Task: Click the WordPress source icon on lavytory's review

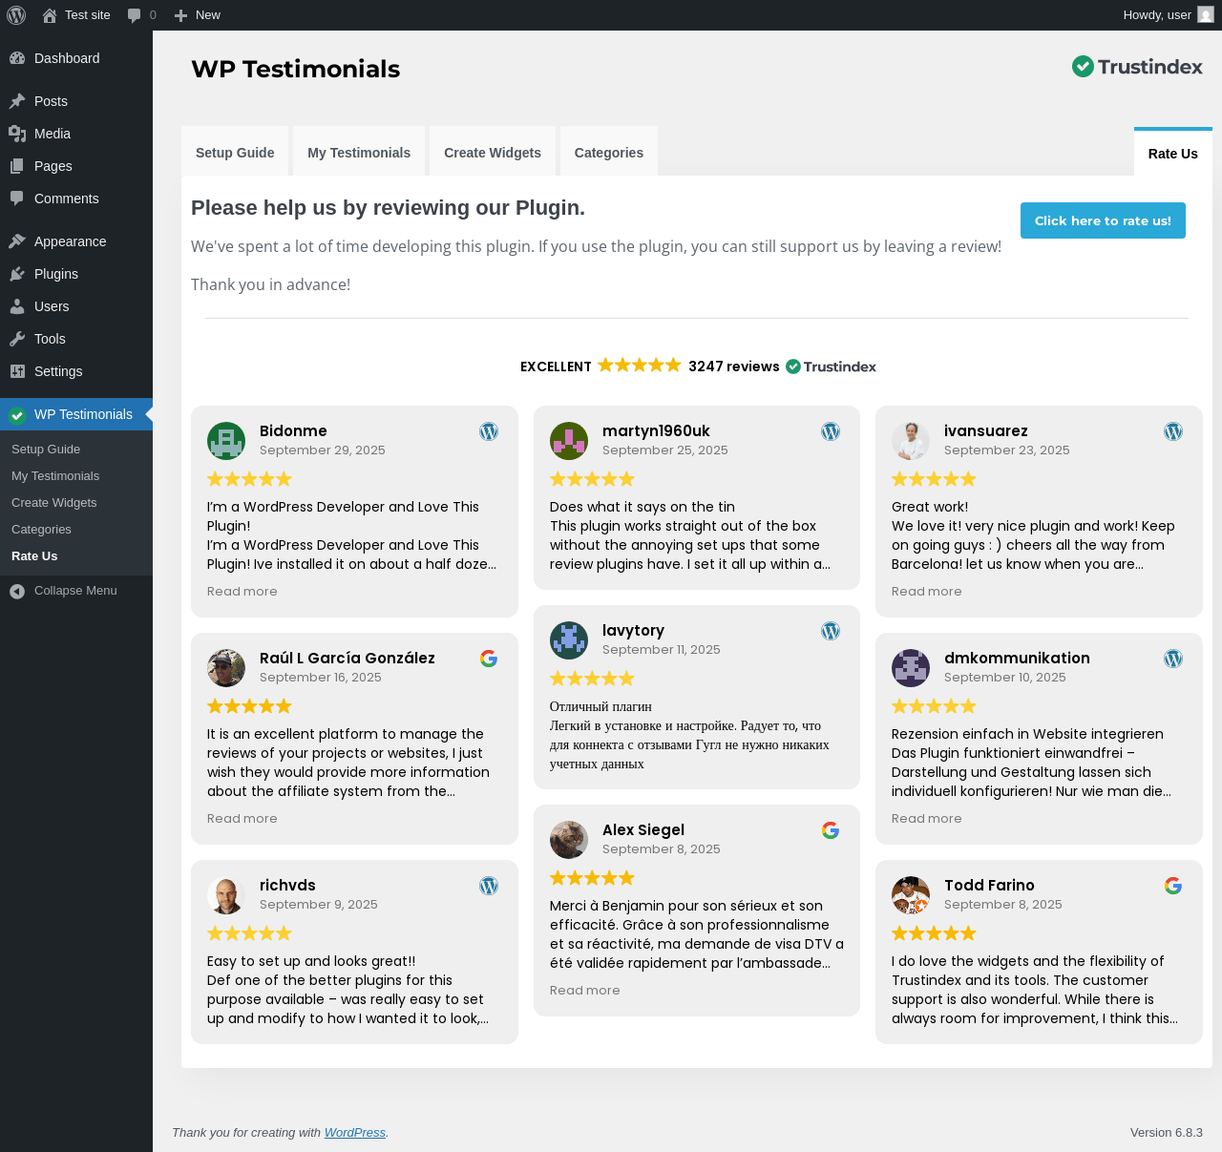Action: [x=831, y=631]
